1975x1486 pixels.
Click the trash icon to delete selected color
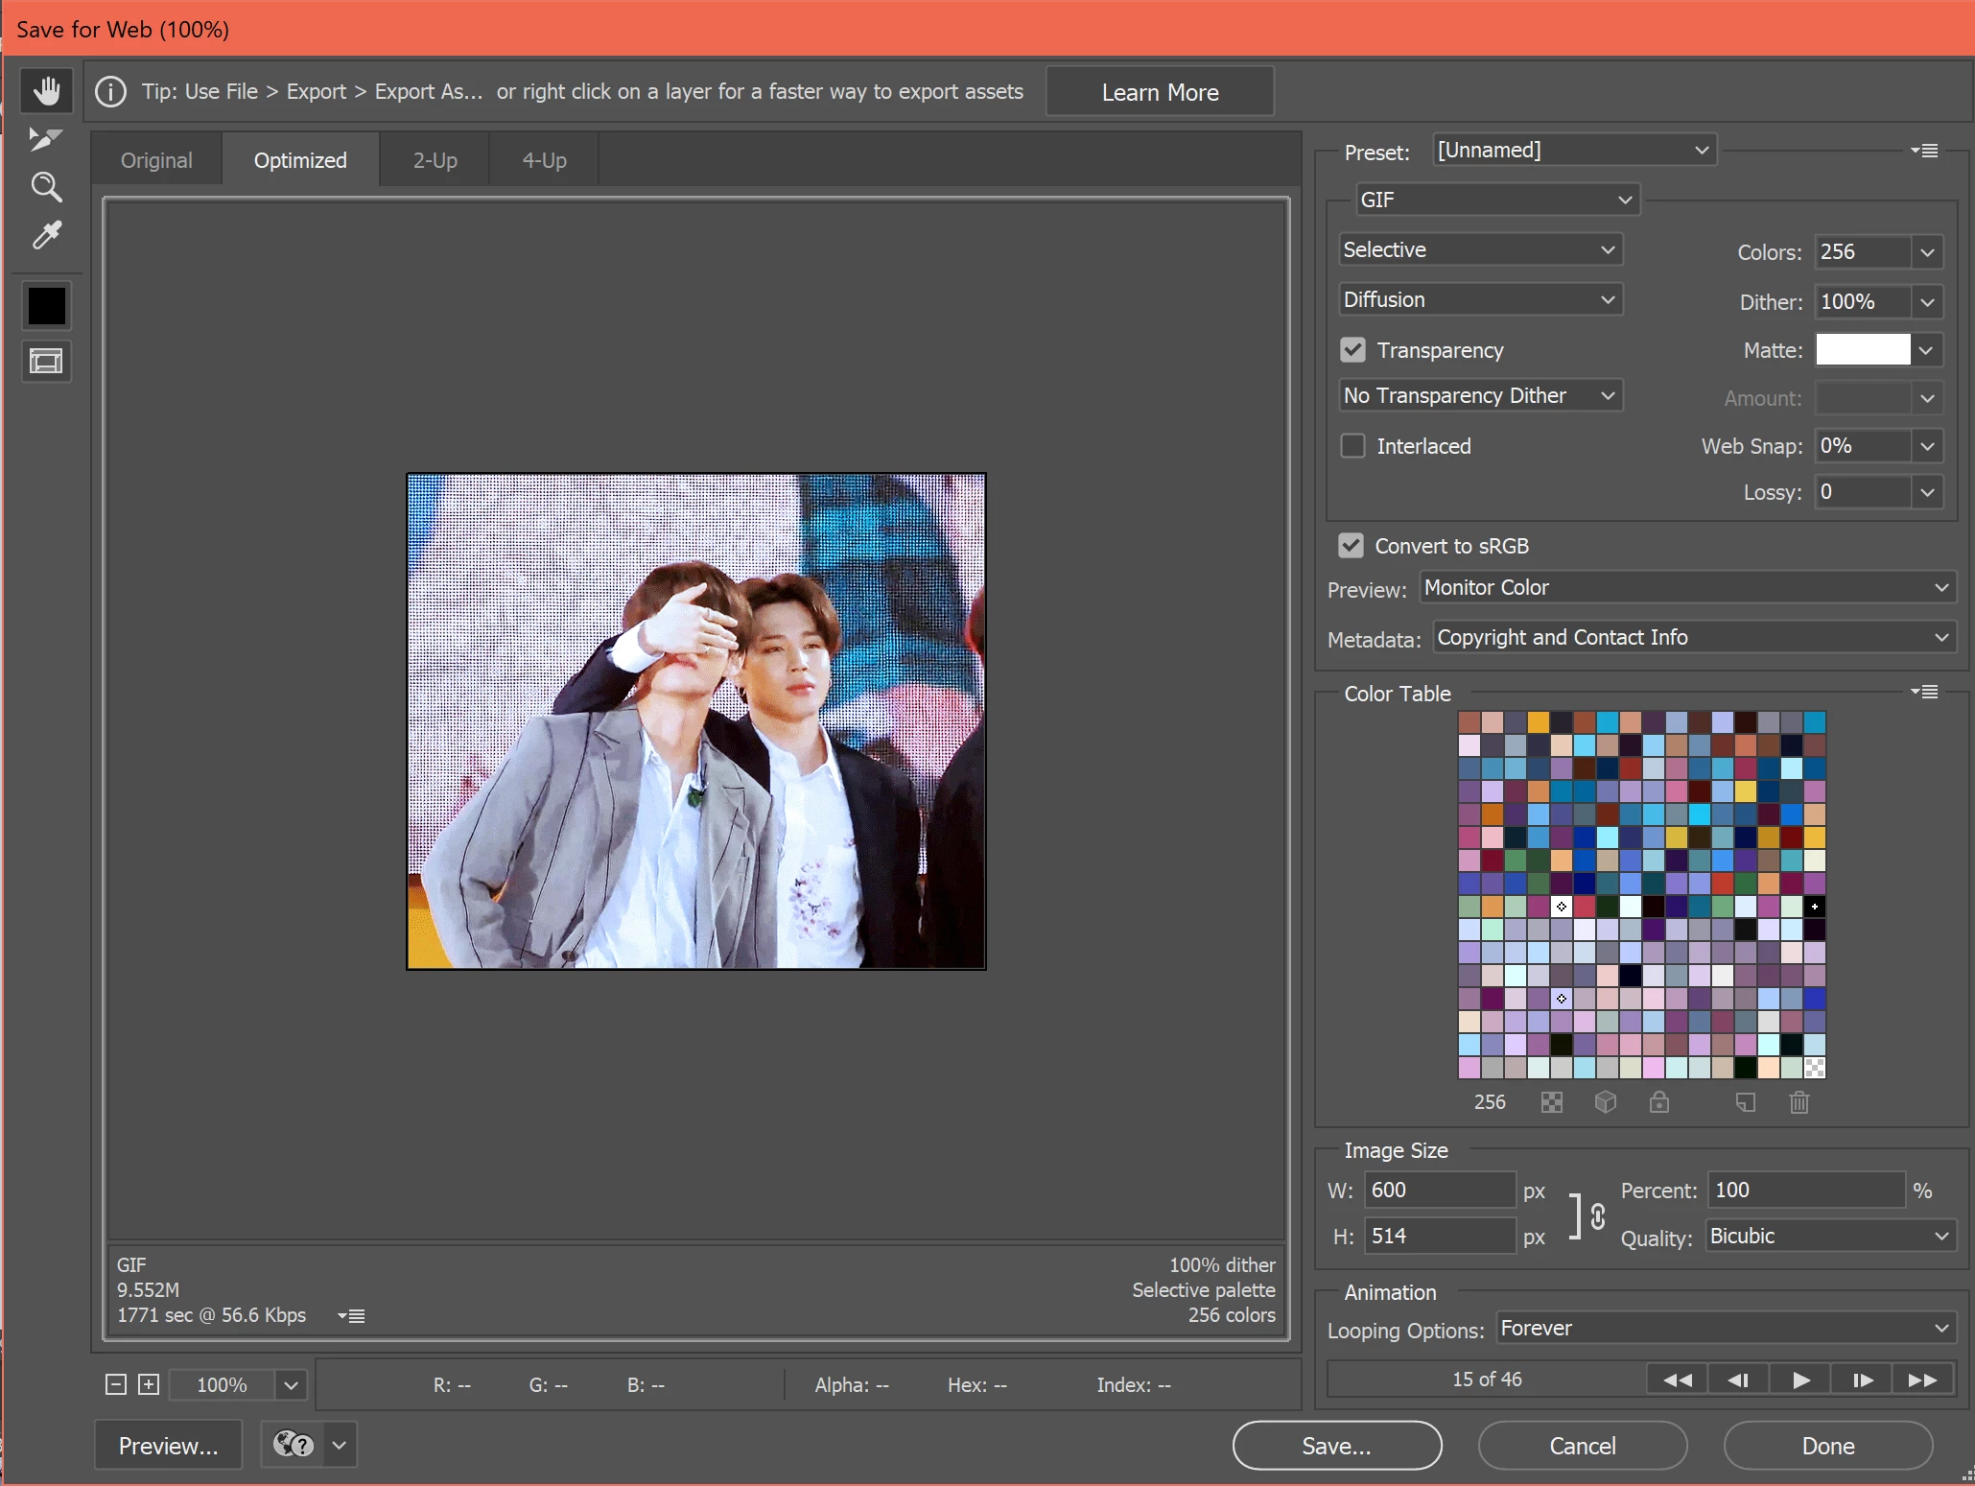(1799, 1102)
